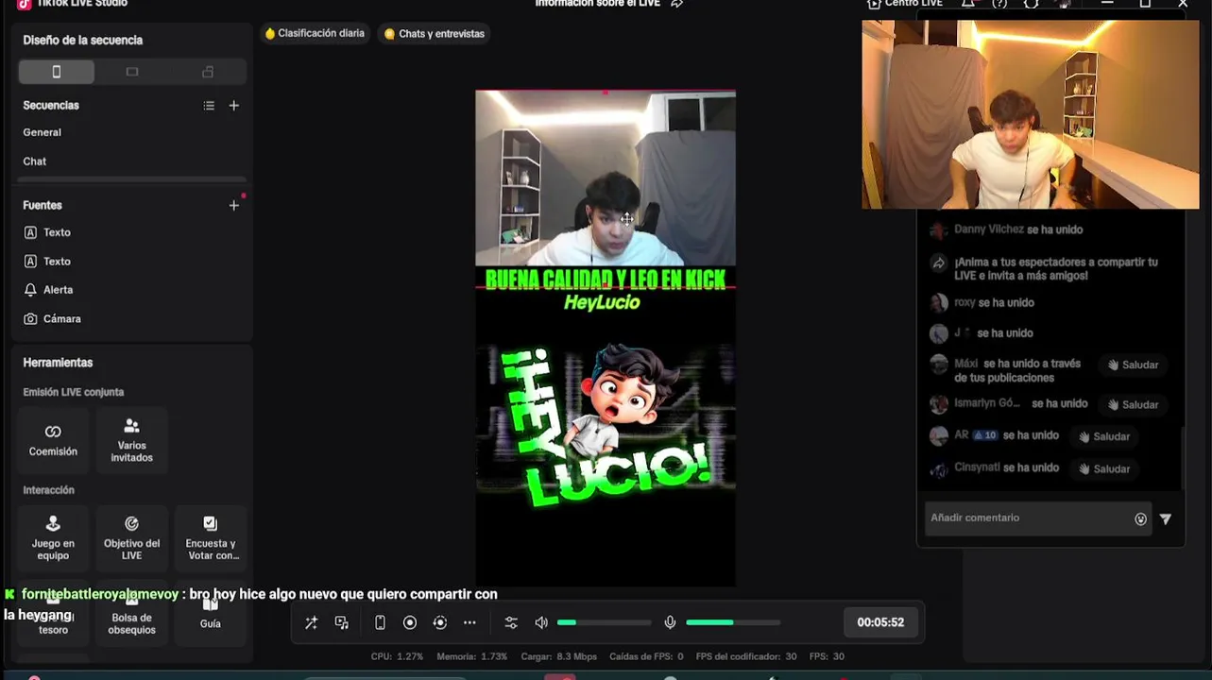1212x680 pixels.
Task: Click the CPU: 1.27% status
Action: coord(397,656)
